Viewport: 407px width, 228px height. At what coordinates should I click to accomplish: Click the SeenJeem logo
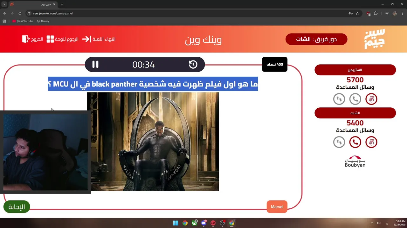click(375, 39)
